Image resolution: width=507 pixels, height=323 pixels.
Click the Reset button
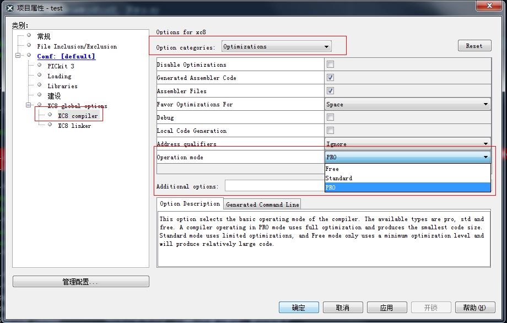point(474,46)
